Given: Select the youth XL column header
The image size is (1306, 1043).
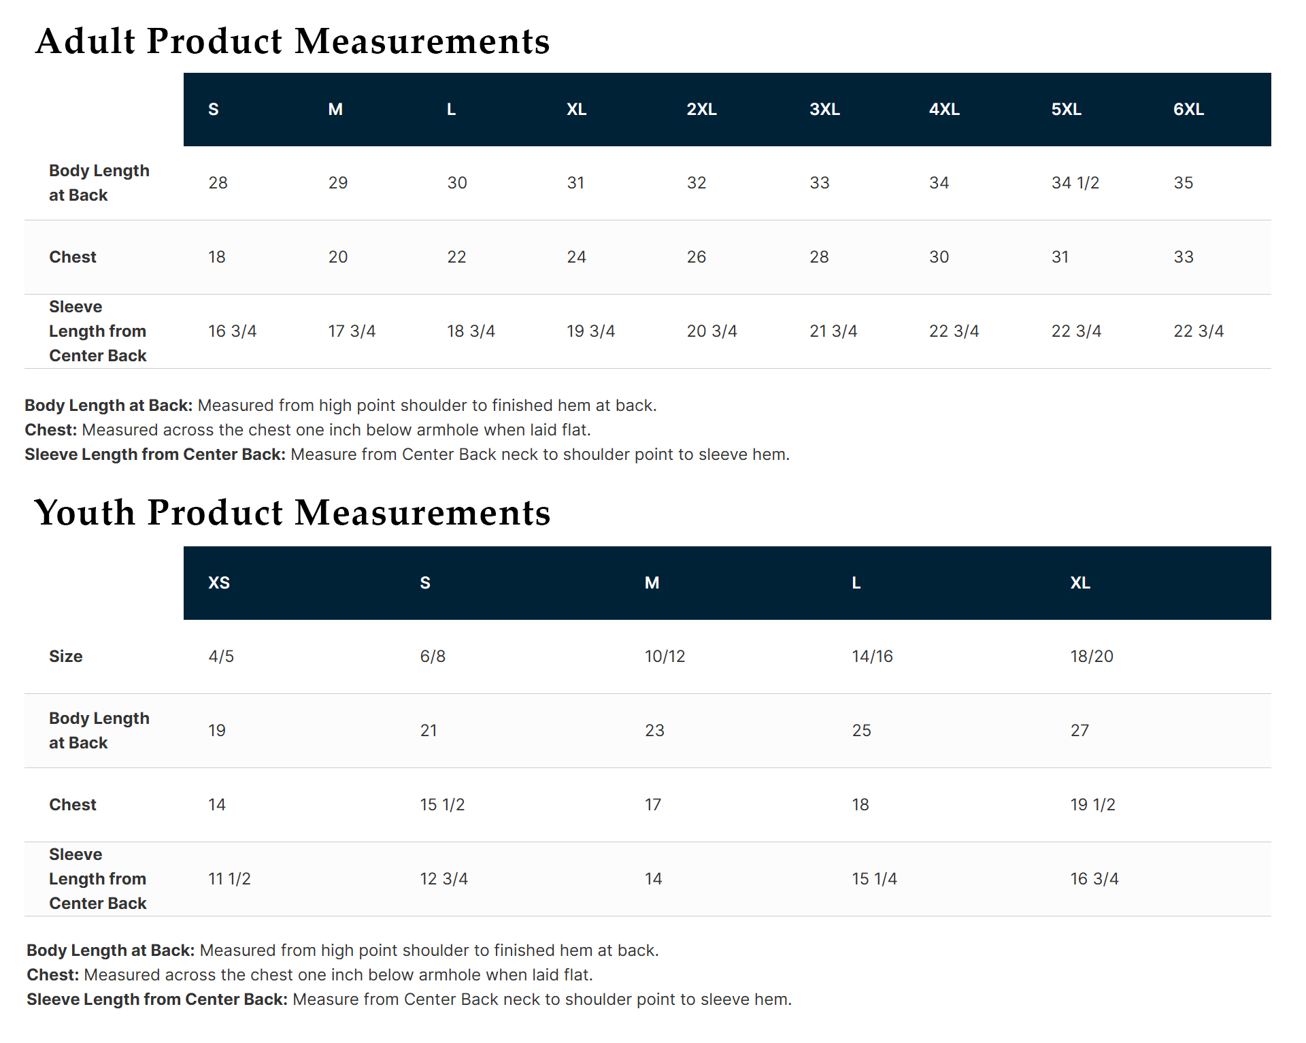Looking at the screenshot, I should point(1080,583).
